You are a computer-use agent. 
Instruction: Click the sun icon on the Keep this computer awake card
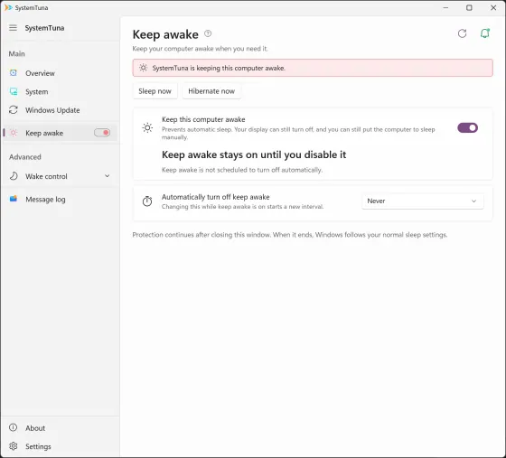click(147, 128)
